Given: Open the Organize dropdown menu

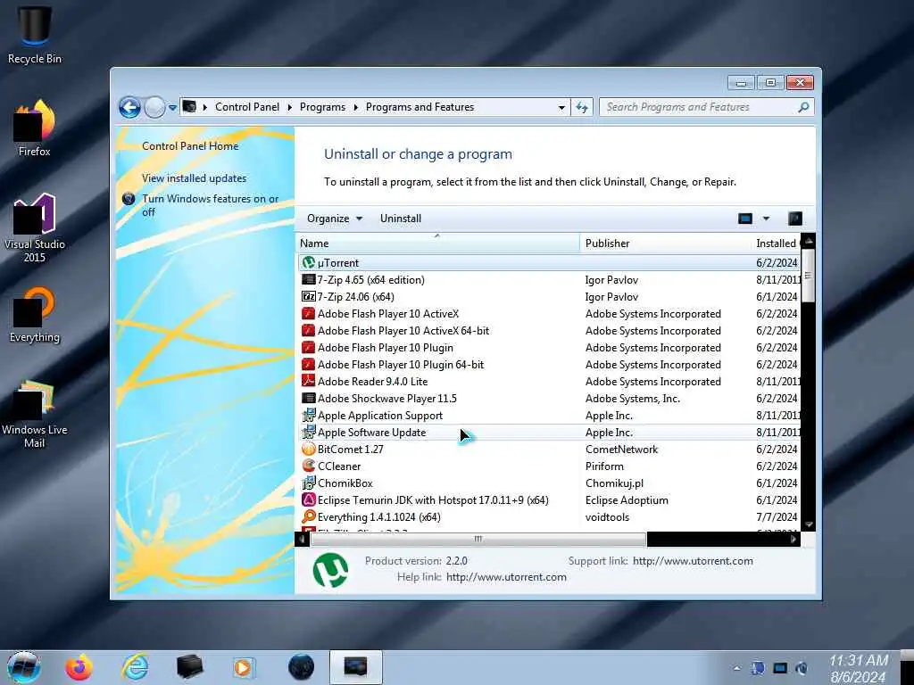Looking at the screenshot, I should 335,219.
